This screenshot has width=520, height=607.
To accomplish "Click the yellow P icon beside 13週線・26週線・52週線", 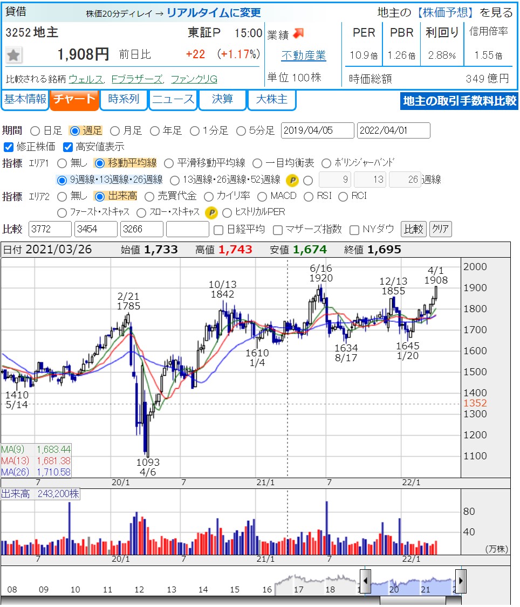I will (292, 180).
